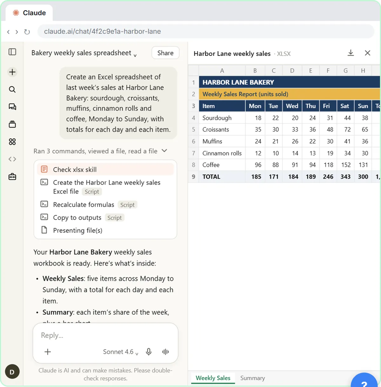The width and height of the screenshot is (381, 387).
Task: Open the projects icon in sidebar
Action: (12, 124)
